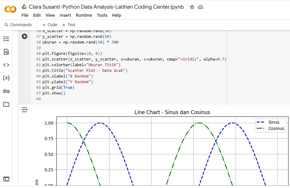Image resolution: width=290 pixels, height=188 pixels.
Task: Click the Google Drive icon beside notebook title
Action: point(24,7)
